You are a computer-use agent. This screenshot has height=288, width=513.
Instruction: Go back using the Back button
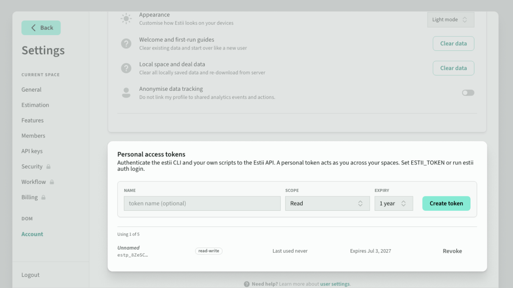point(41,28)
